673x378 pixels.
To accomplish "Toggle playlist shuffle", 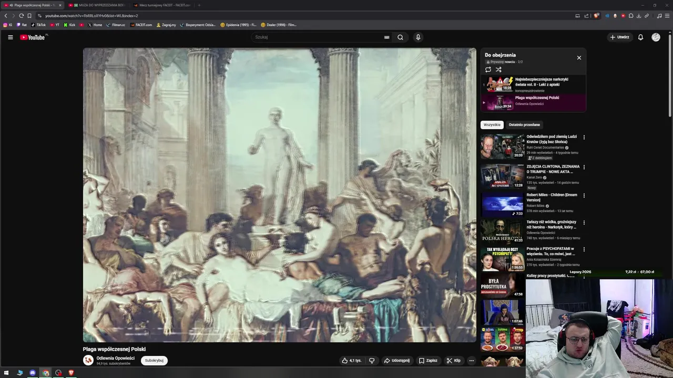I will (x=498, y=69).
